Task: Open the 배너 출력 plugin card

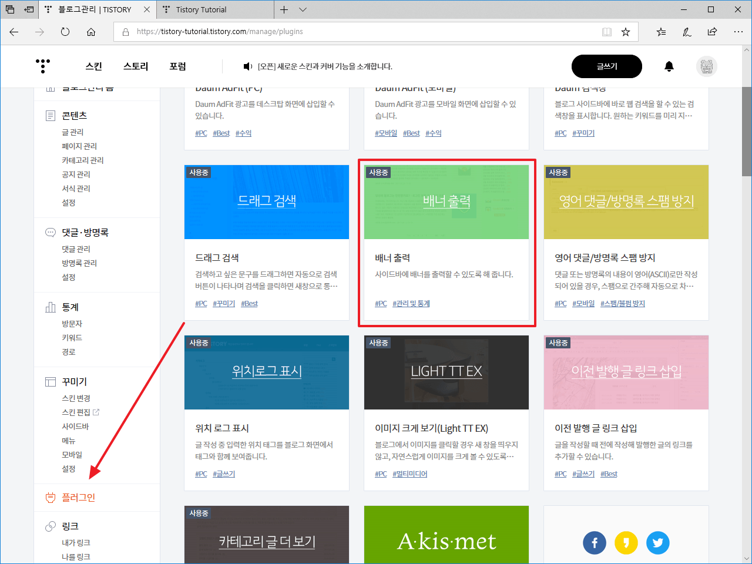Action: (x=446, y=243)
